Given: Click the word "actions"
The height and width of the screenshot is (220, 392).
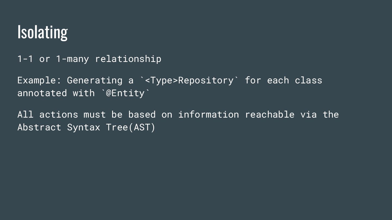Looking at the screenshot, I should [59, 115].
